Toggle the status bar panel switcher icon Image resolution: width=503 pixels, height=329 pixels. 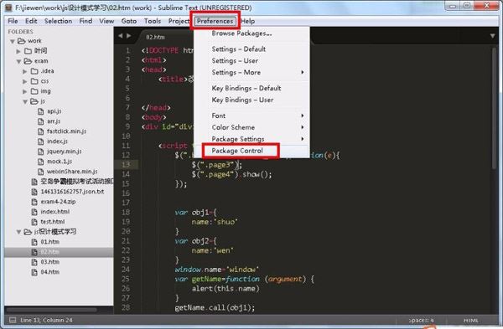click(13, 320)
